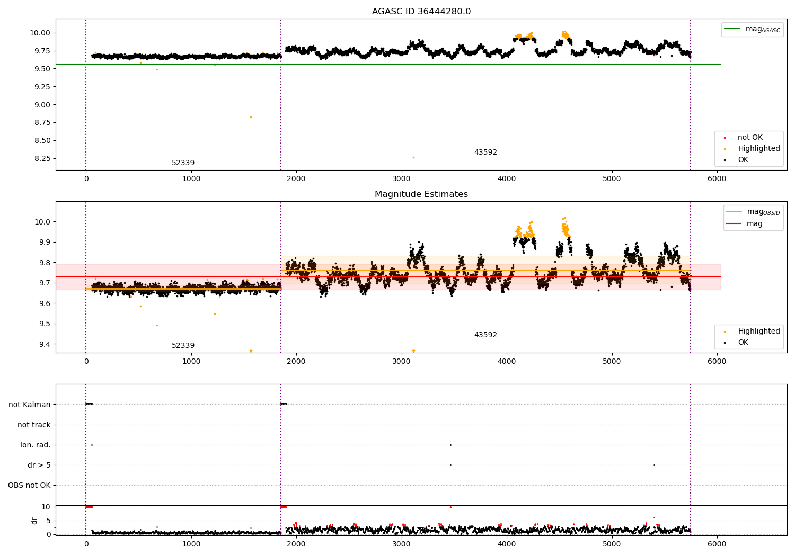
Task: Click the 'Magnitude Estimates' plot title
Action: pos(421,194)
